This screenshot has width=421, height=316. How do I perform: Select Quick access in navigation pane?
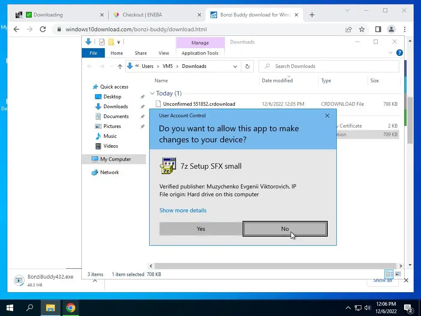pyautogui.click(x=114, y=87)
